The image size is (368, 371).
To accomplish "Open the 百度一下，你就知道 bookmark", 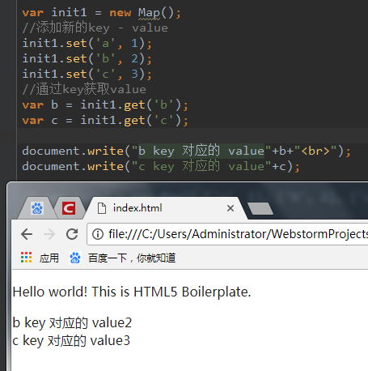I will click(x=132, y=258).
